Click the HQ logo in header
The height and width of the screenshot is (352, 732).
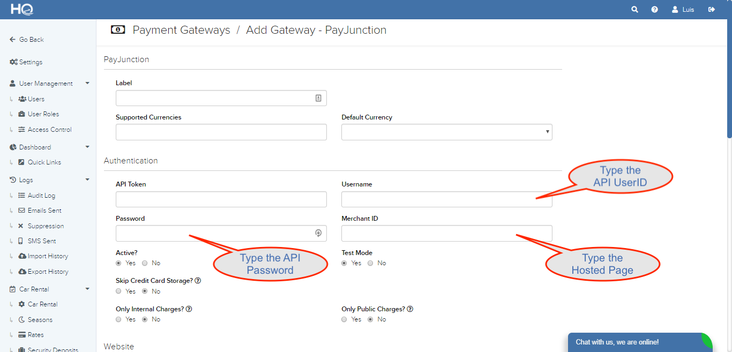23,9
